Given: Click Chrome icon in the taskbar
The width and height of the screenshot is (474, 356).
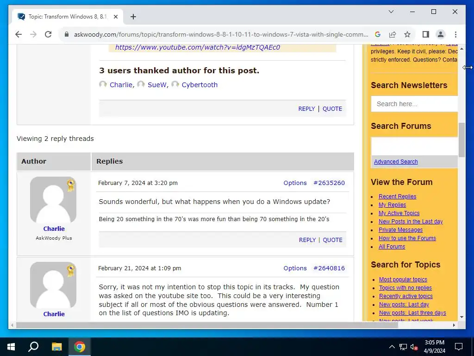Looking at the screenshot, I should [80, 347].
